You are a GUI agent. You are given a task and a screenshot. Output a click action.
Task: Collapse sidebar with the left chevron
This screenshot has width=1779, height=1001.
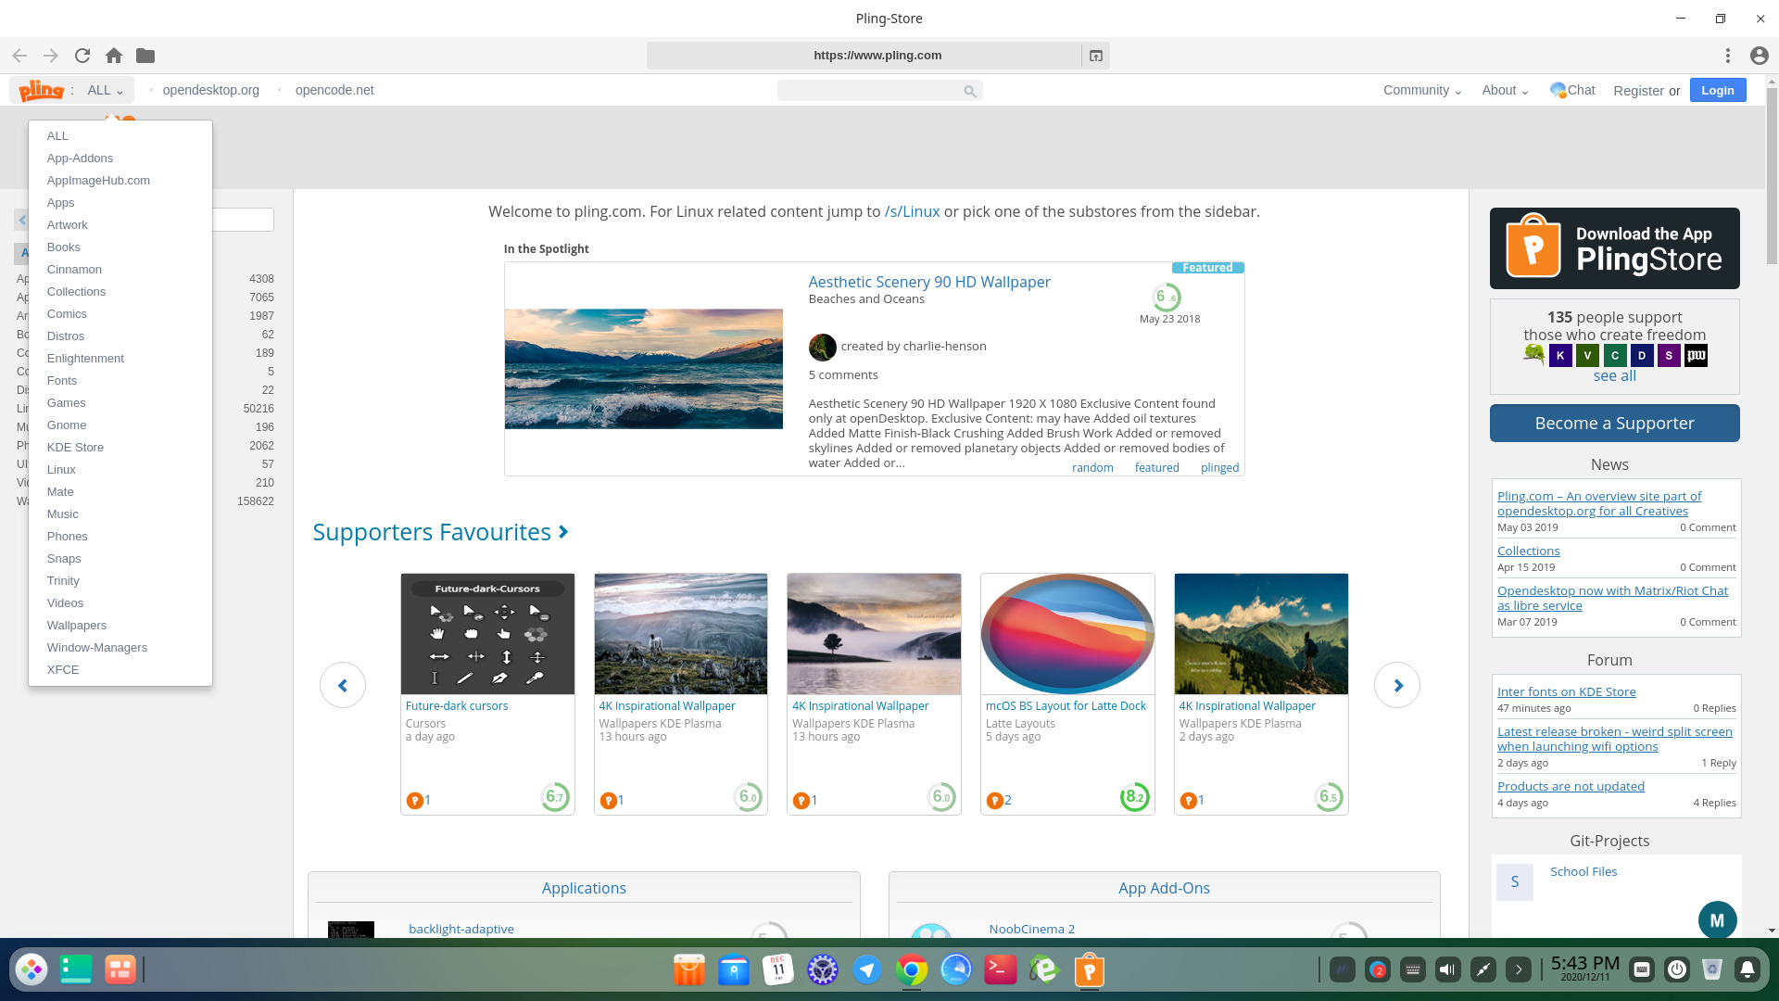[x=22, y=220]
